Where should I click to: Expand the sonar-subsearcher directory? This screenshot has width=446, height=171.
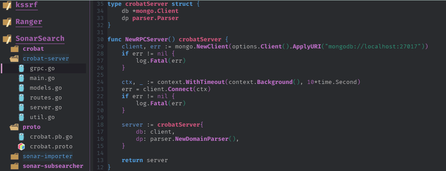point(53,166)
